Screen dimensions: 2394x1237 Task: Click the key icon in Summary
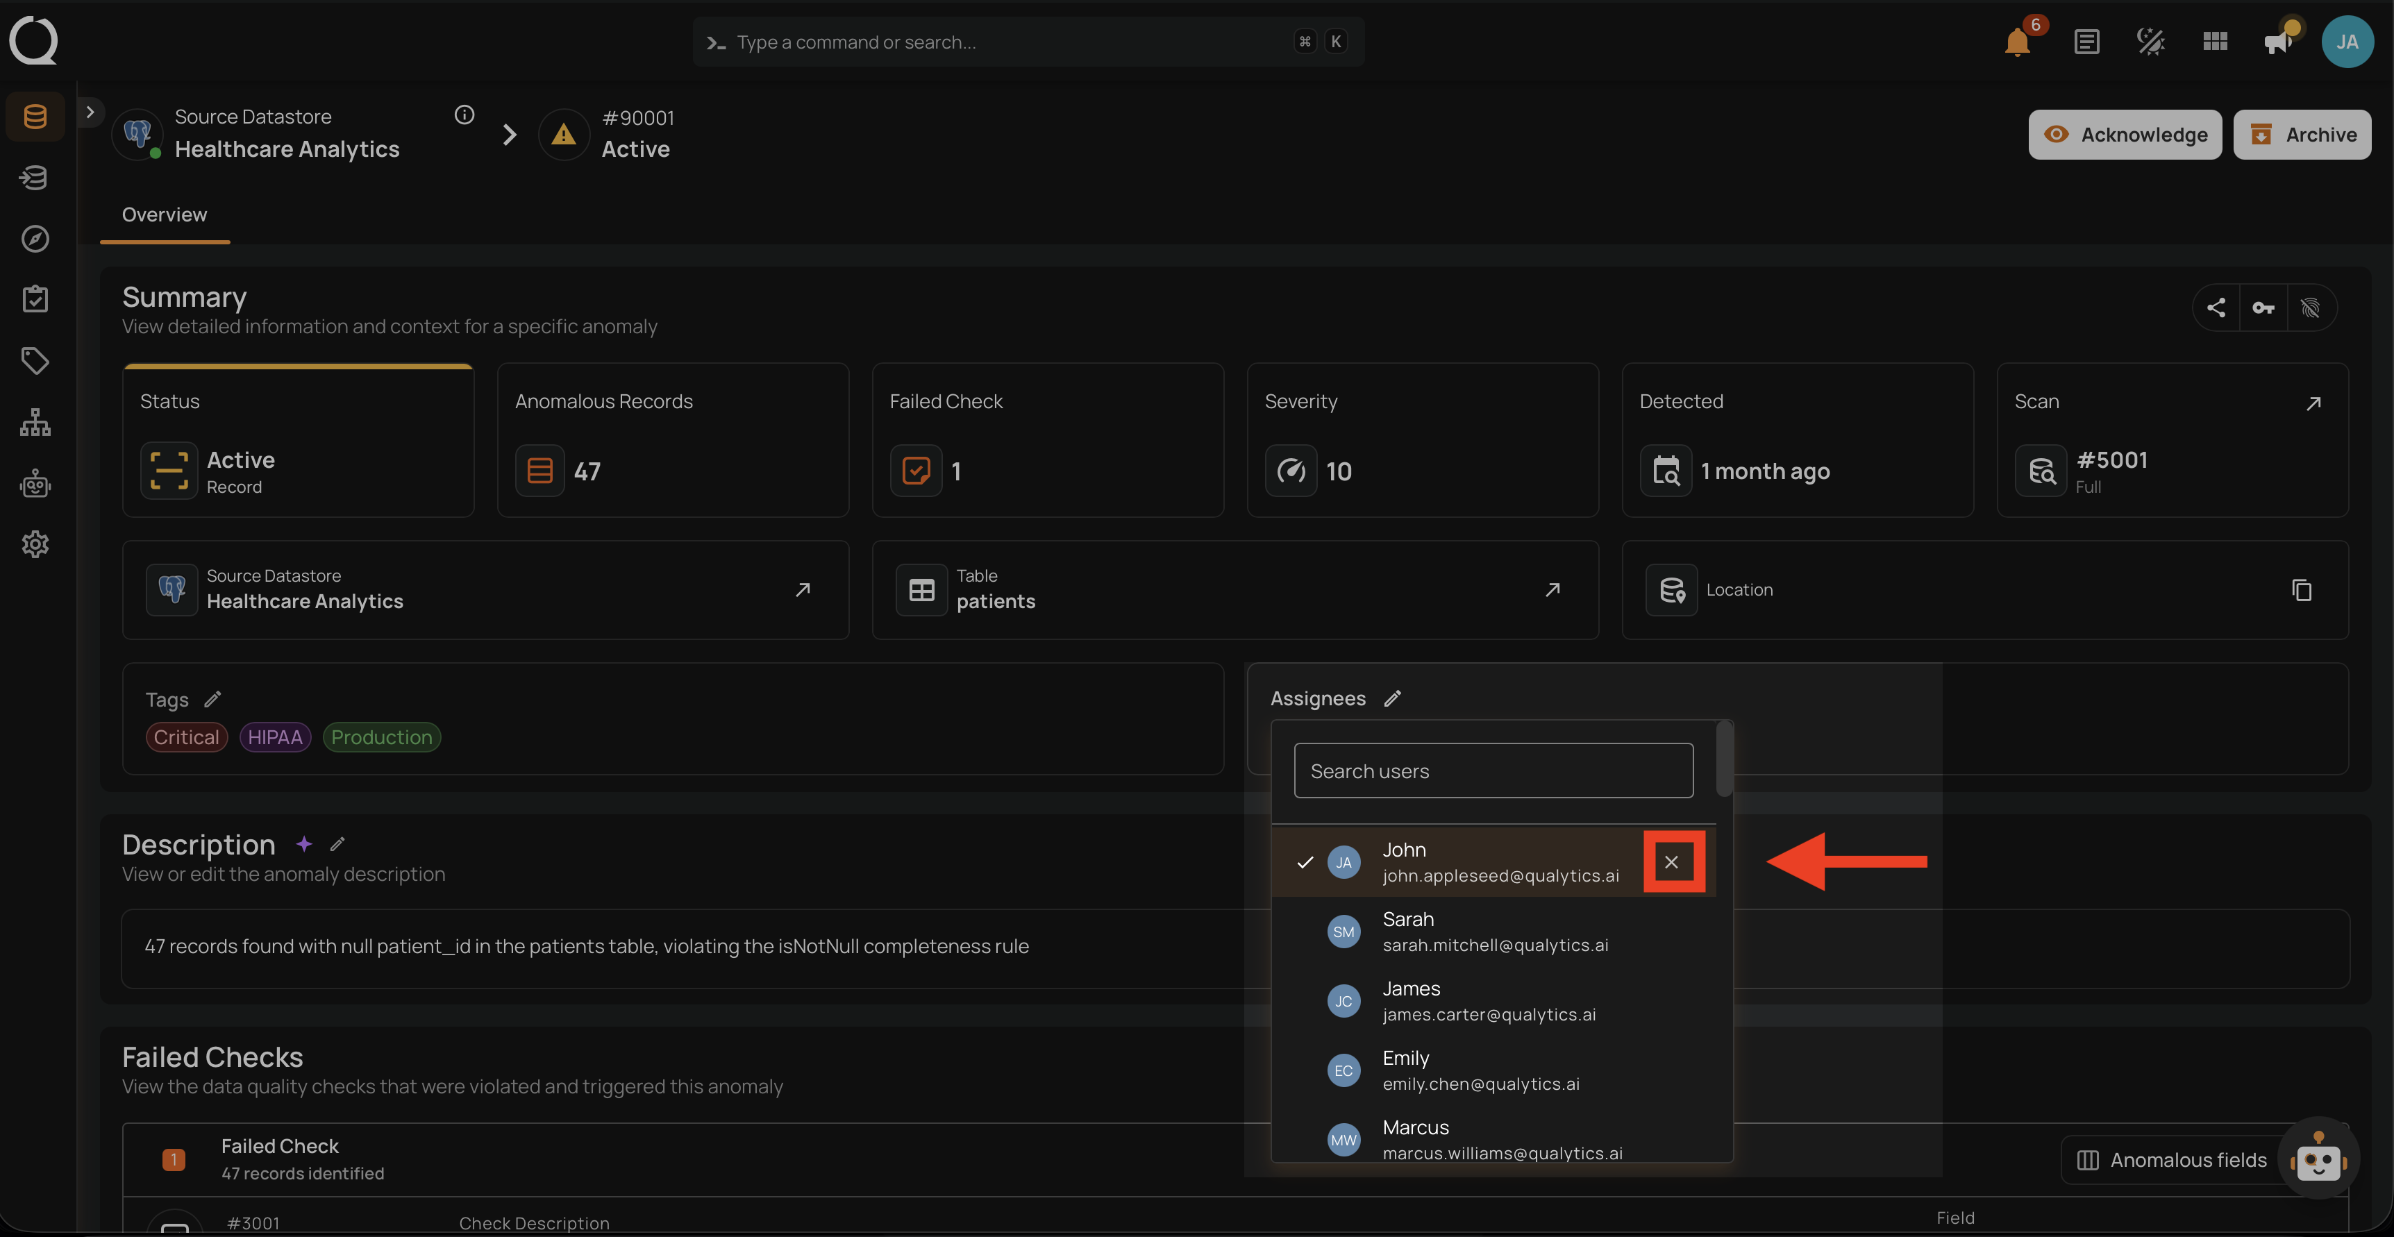pyautogui.click(x=2263, y=308)
